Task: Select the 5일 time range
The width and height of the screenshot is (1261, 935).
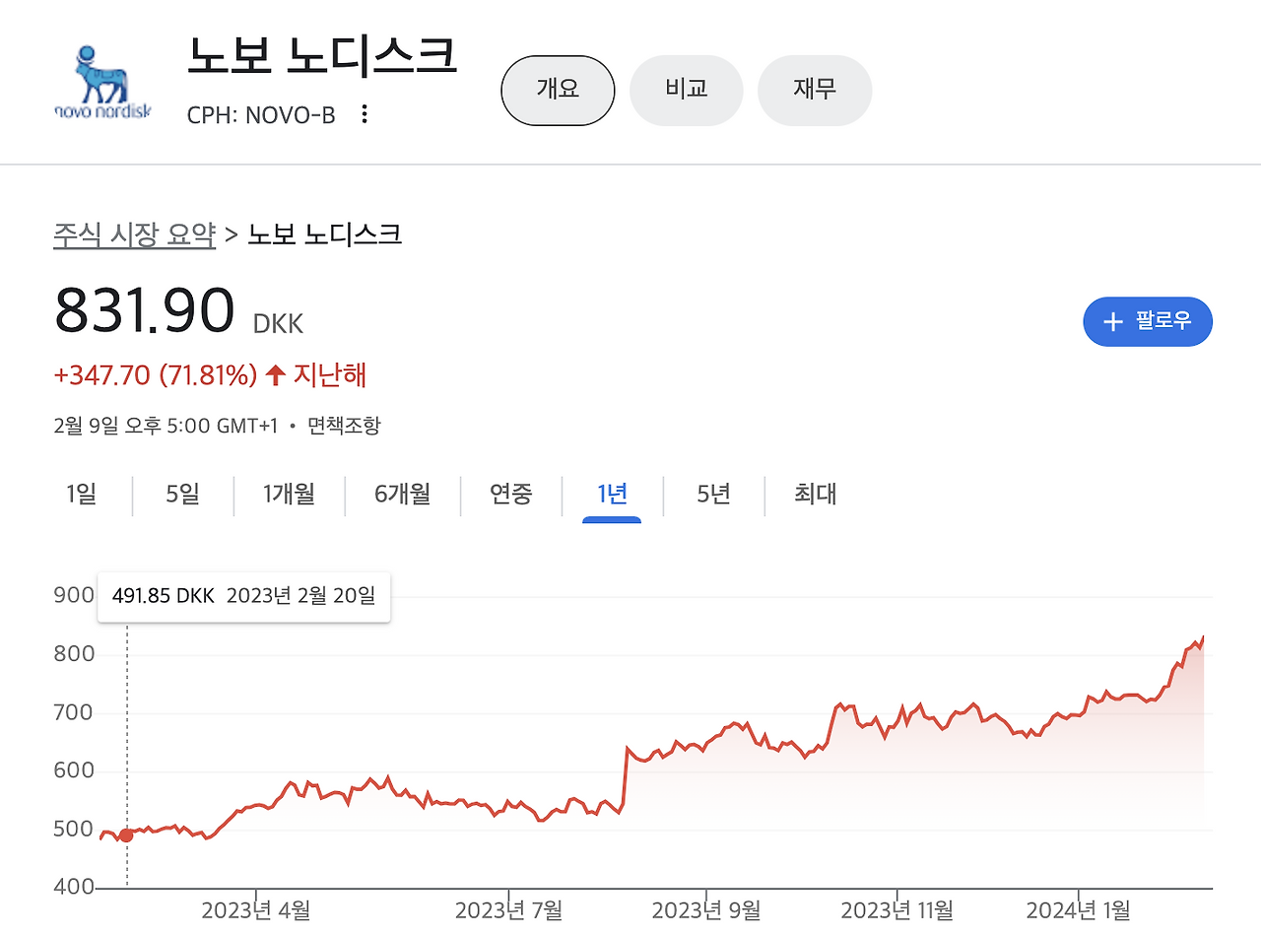Action: click(181, 496)
